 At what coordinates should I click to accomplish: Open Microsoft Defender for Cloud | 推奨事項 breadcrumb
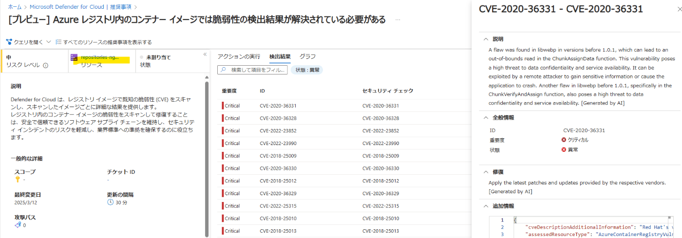point(81,7)
